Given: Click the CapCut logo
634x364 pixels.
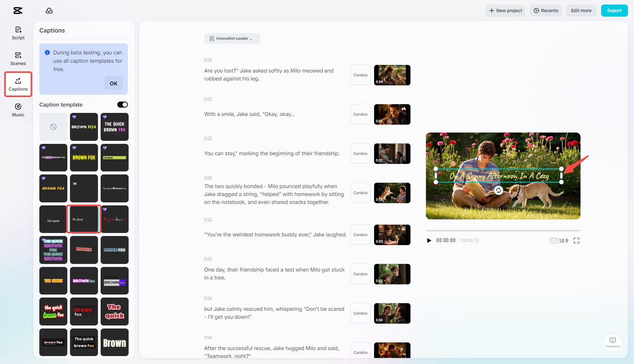Looking at the screenshot, I should [x=17, y=11].
